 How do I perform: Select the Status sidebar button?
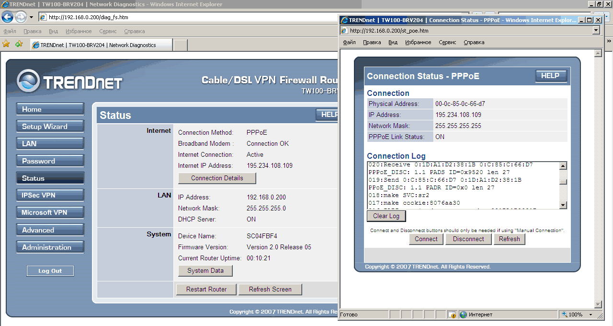tap(50, 178)
